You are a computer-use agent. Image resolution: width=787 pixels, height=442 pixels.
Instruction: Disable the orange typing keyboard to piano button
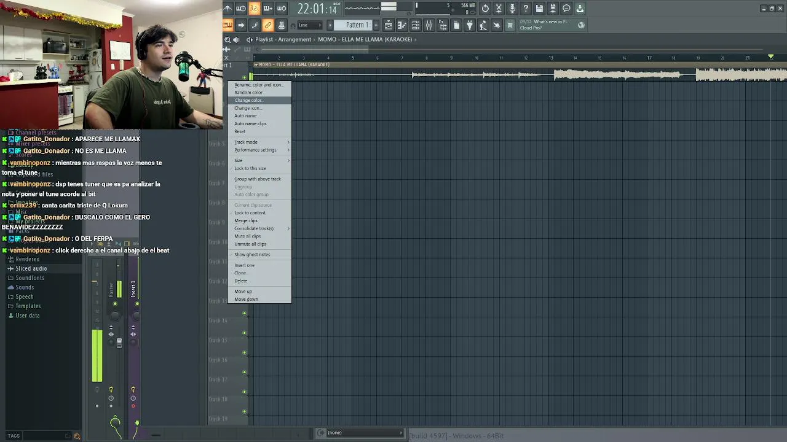[227, 25]
